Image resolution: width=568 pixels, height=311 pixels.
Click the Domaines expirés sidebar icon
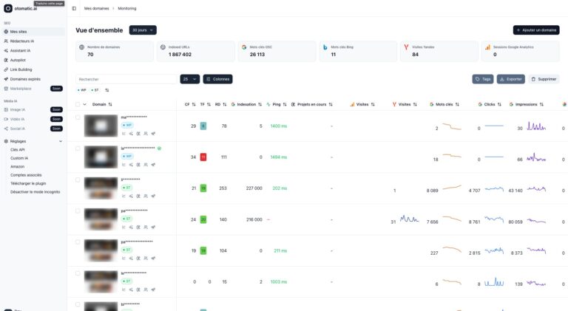[x=6, y=79]
